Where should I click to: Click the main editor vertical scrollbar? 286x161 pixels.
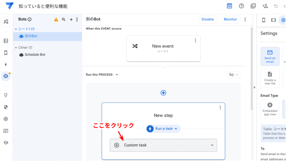(252, 69)
